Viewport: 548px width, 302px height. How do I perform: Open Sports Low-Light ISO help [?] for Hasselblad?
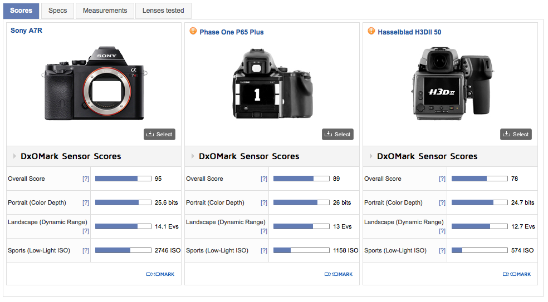click(442, 251)
